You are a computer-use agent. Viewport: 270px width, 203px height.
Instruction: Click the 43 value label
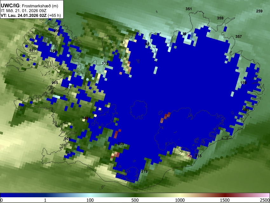[147, 44]
